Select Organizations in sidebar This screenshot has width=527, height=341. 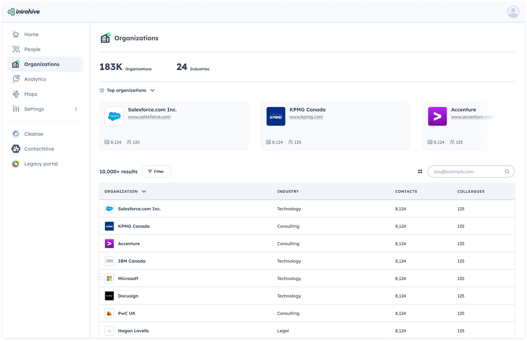pyautogui.click(x=45, y=64)
